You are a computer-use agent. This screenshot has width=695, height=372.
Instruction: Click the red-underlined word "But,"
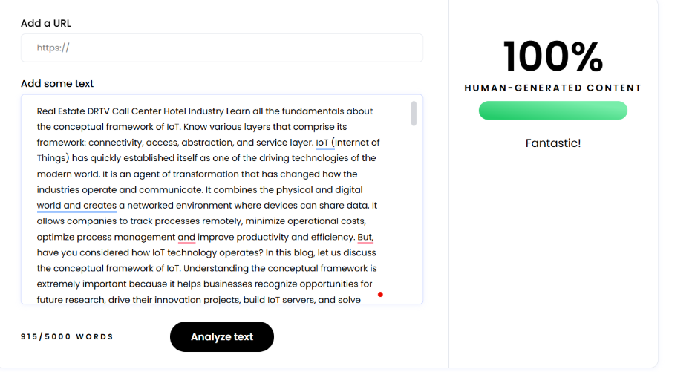365,238
